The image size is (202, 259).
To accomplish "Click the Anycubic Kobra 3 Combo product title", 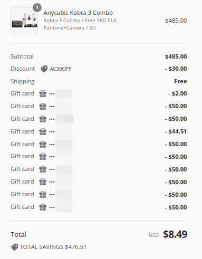I will tap(78, 13).
